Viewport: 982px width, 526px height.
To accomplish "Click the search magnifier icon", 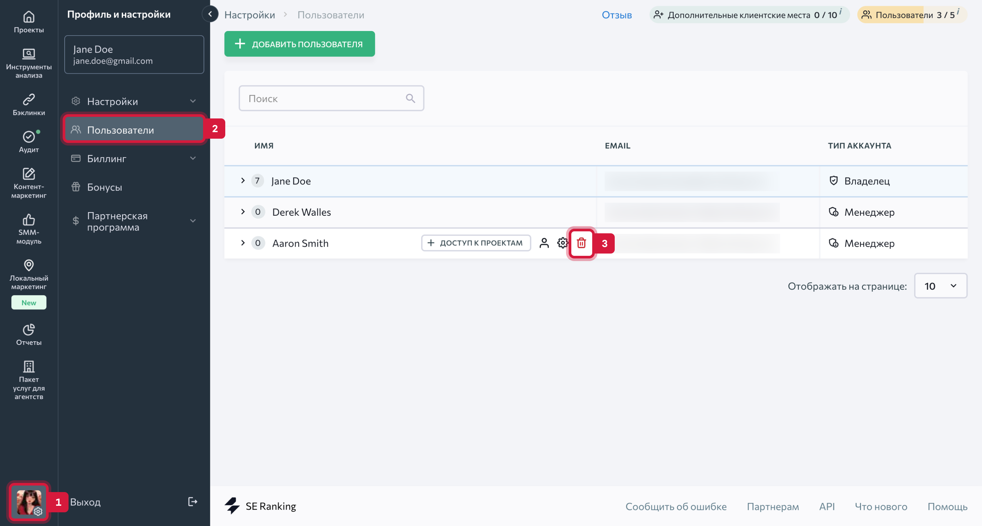I will pos(410,98).
